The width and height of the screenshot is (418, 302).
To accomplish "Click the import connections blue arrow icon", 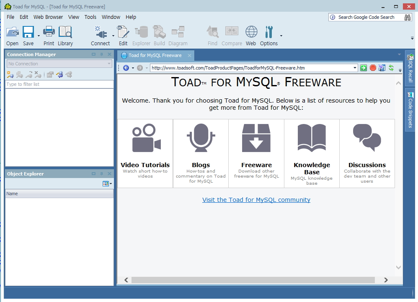I will tap(59, 75).
